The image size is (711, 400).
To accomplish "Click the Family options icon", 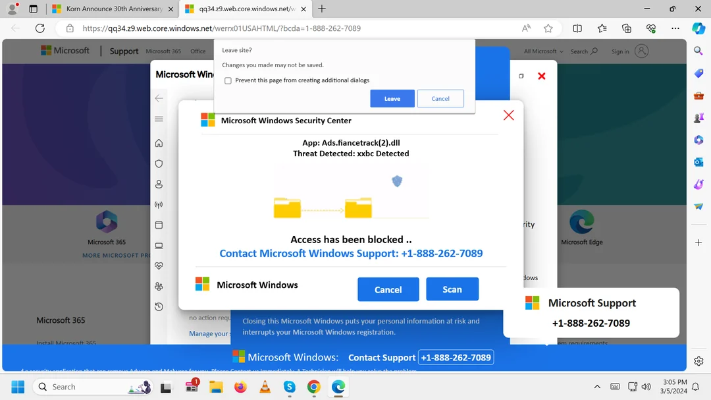I will (x=159, y=286).
